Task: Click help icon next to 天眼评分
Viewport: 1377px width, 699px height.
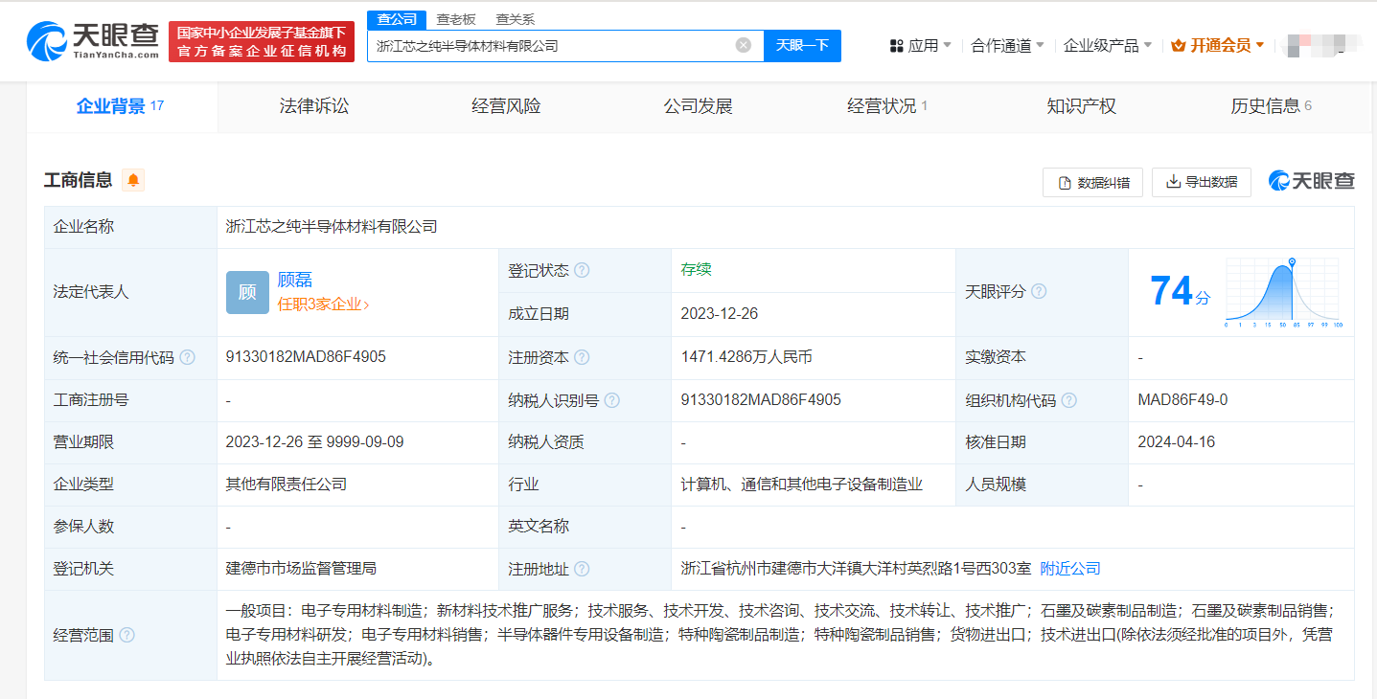Action: (x=1039, y=291)
